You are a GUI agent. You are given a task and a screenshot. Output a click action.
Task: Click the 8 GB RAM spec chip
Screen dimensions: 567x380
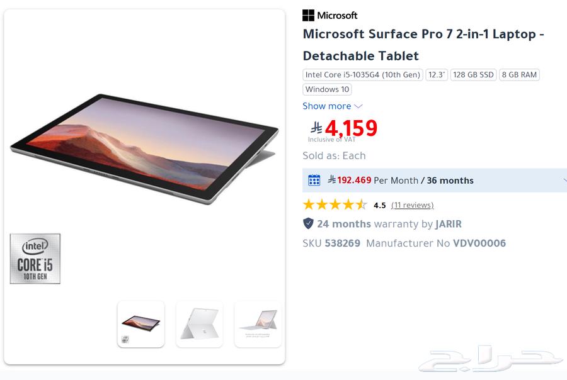(x=518, y=74)
